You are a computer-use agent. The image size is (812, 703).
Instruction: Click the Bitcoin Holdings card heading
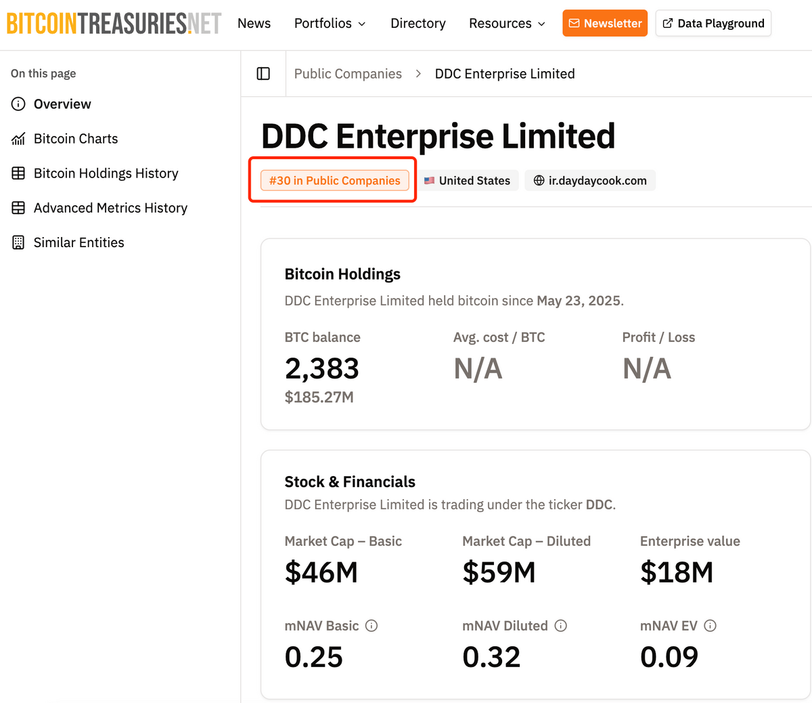[x=342, y=274]
